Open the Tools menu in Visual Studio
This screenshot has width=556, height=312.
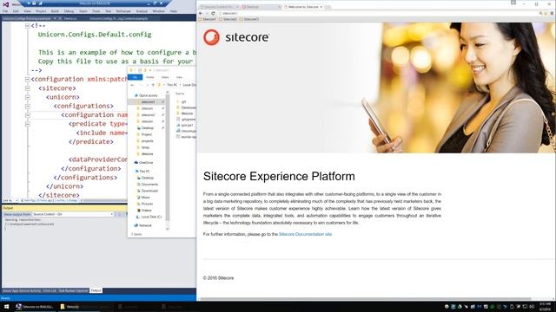(x=96, y=11)
